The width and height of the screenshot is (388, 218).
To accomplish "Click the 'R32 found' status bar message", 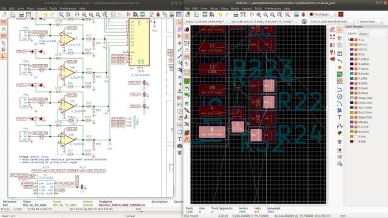I will 192,216.
